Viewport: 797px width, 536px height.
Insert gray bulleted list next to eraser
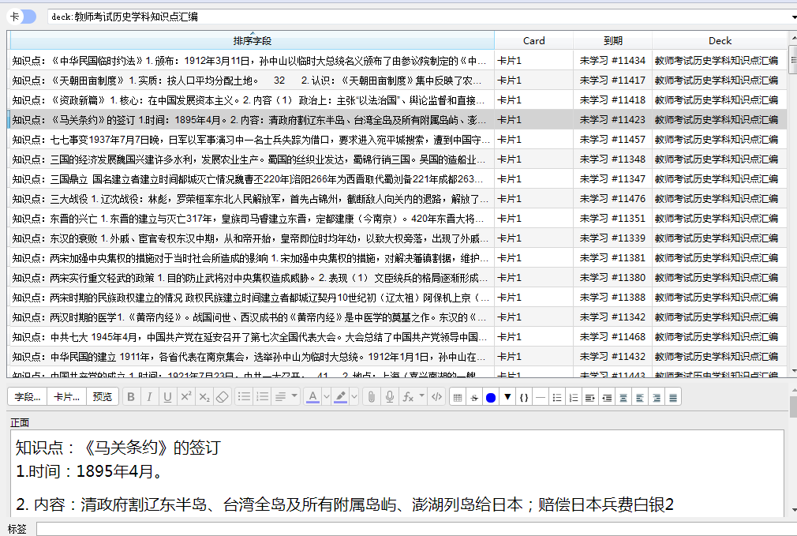244,397
